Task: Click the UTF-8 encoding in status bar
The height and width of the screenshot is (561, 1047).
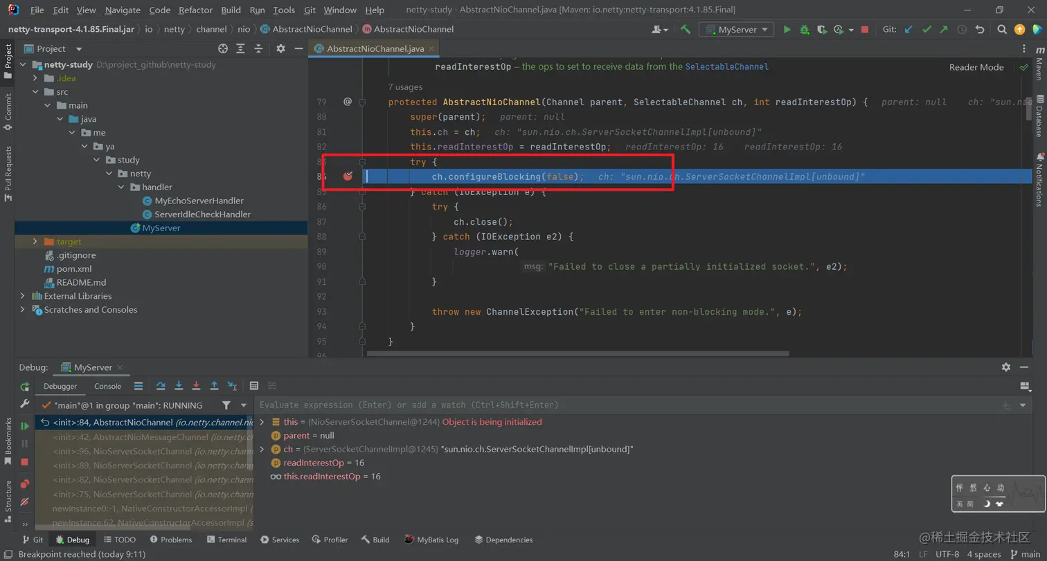Action: pos(947,554)
